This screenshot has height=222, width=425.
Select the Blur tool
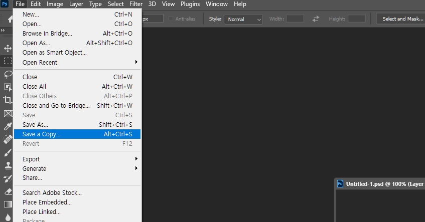(8, 217)
